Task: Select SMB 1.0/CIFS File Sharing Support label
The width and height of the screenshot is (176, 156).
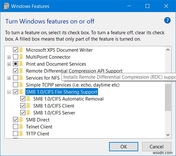Action: 62,92
